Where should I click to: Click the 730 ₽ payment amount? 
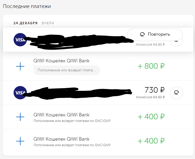(x=155, y=89)
